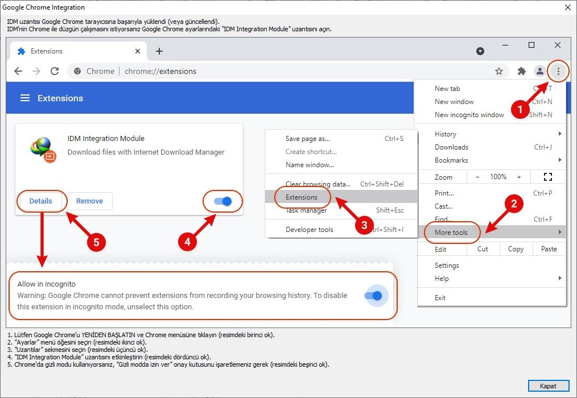Screen dimensions: 577x398
Task: Click the 100% zoom value
Action: 498,177
